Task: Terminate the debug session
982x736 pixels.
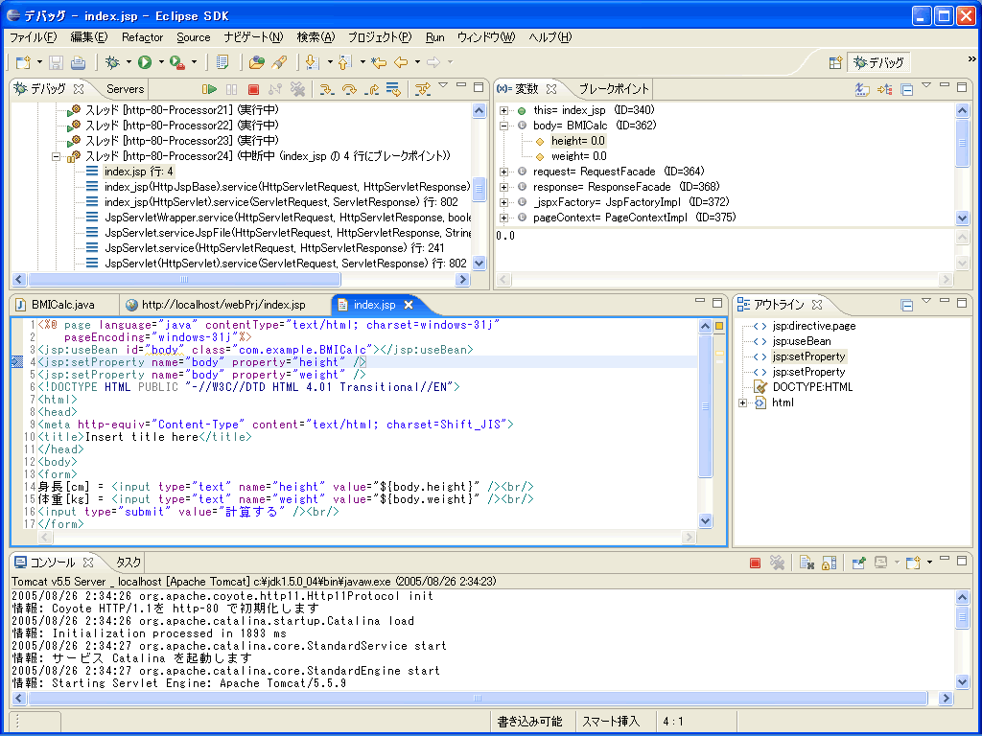Action: tap(252, 87)
